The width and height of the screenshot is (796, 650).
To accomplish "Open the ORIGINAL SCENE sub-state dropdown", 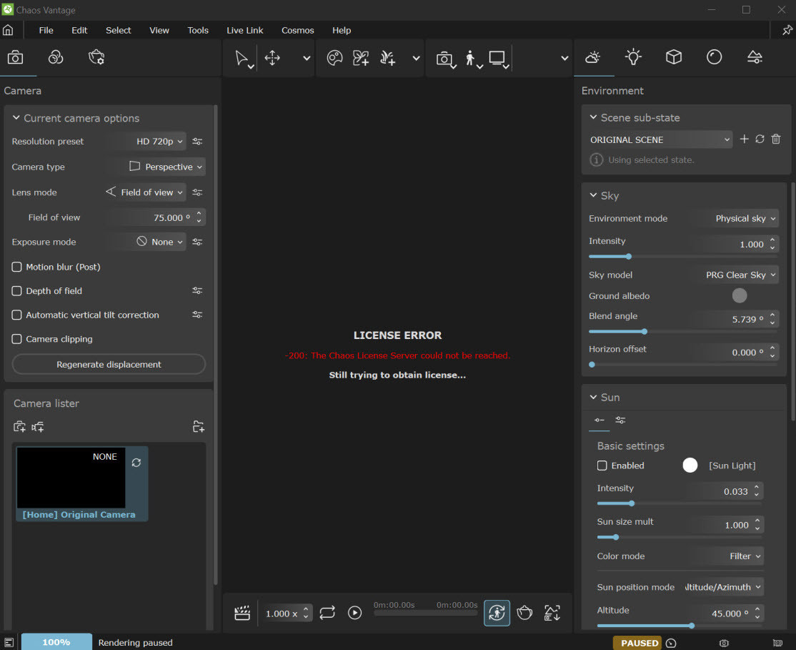I will click(x=660, y=139).
